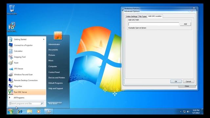Viewport: 210px width, 118px height.
Task: Focus the Search programs and files box
Action: (25, 104)
